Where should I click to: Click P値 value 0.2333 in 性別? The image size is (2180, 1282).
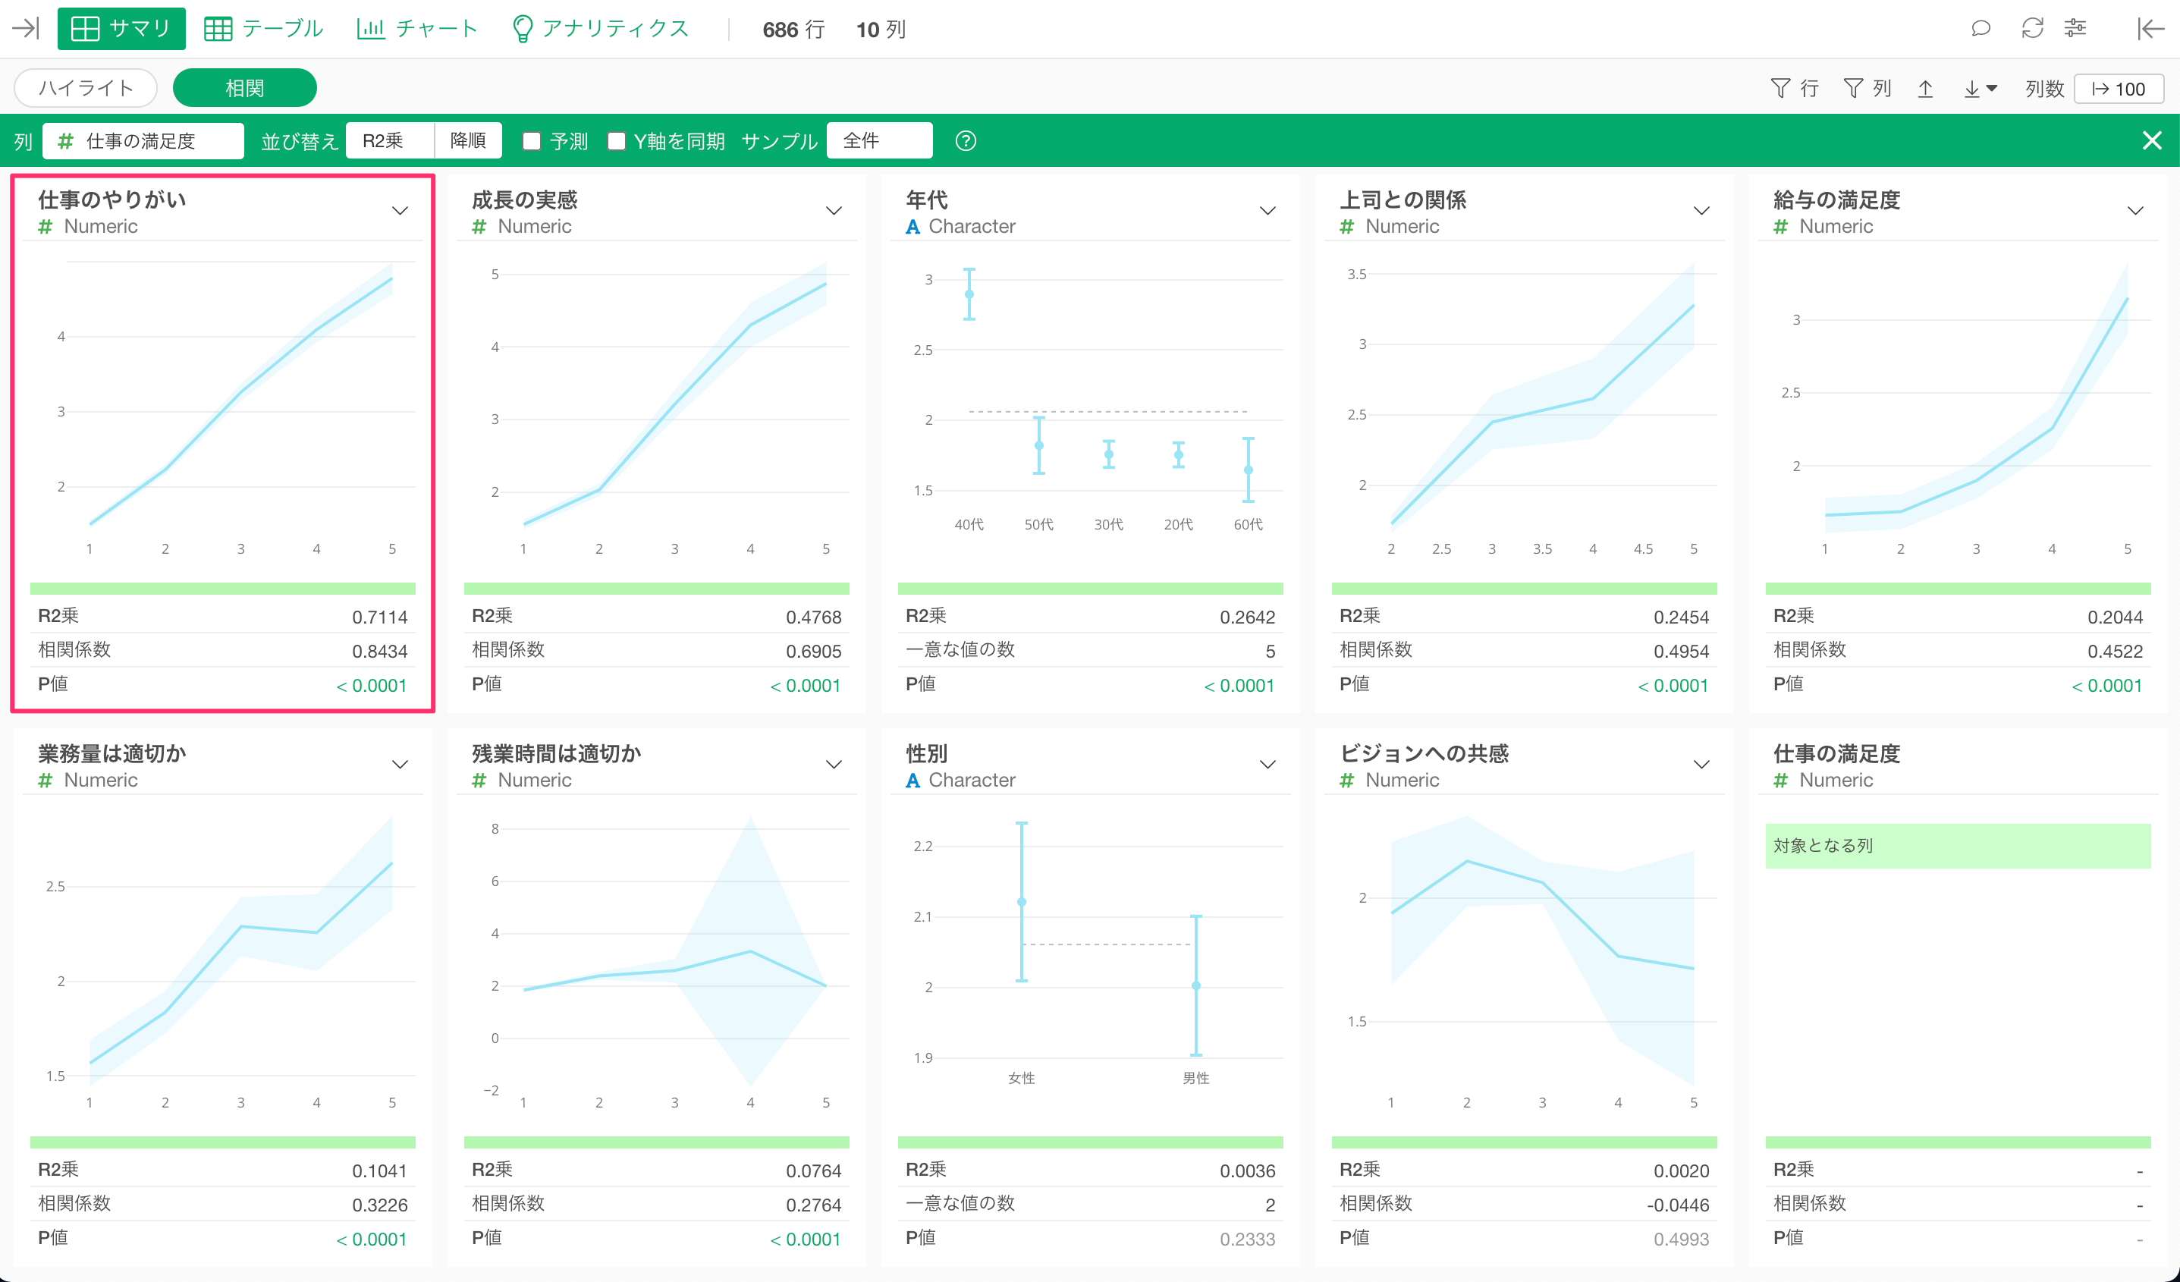click(x=1248, y=1239)
